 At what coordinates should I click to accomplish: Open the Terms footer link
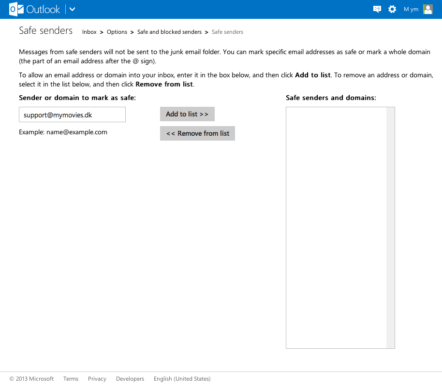tap(71, 379)
